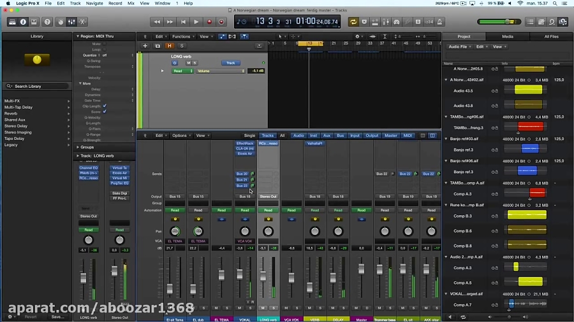The image size is (574, 322).
Task: Toggle the Inspector info button
Action: tap(23, 22)
